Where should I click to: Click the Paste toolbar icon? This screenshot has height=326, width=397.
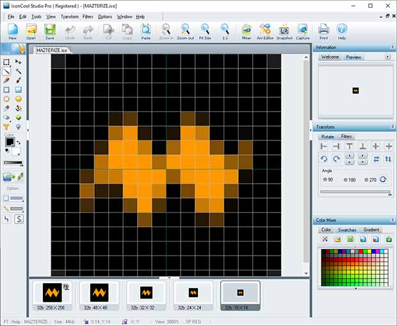pos(146,31)
